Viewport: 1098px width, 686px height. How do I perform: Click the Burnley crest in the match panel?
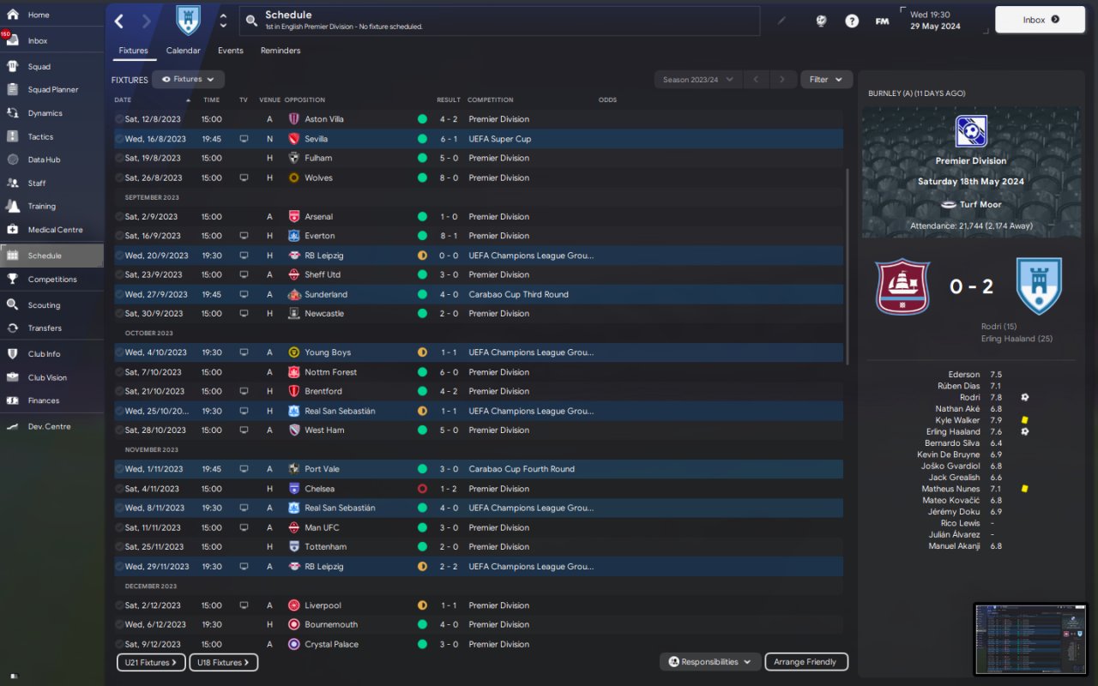tap(902, 286)
